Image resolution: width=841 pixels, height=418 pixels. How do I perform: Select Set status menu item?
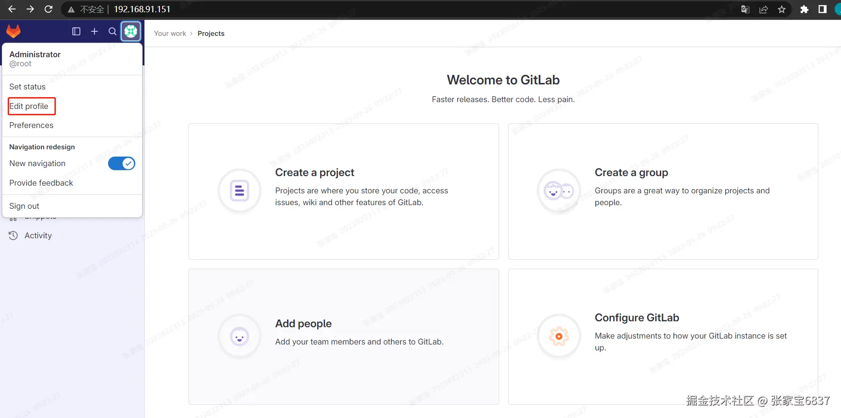pos(72,87)
